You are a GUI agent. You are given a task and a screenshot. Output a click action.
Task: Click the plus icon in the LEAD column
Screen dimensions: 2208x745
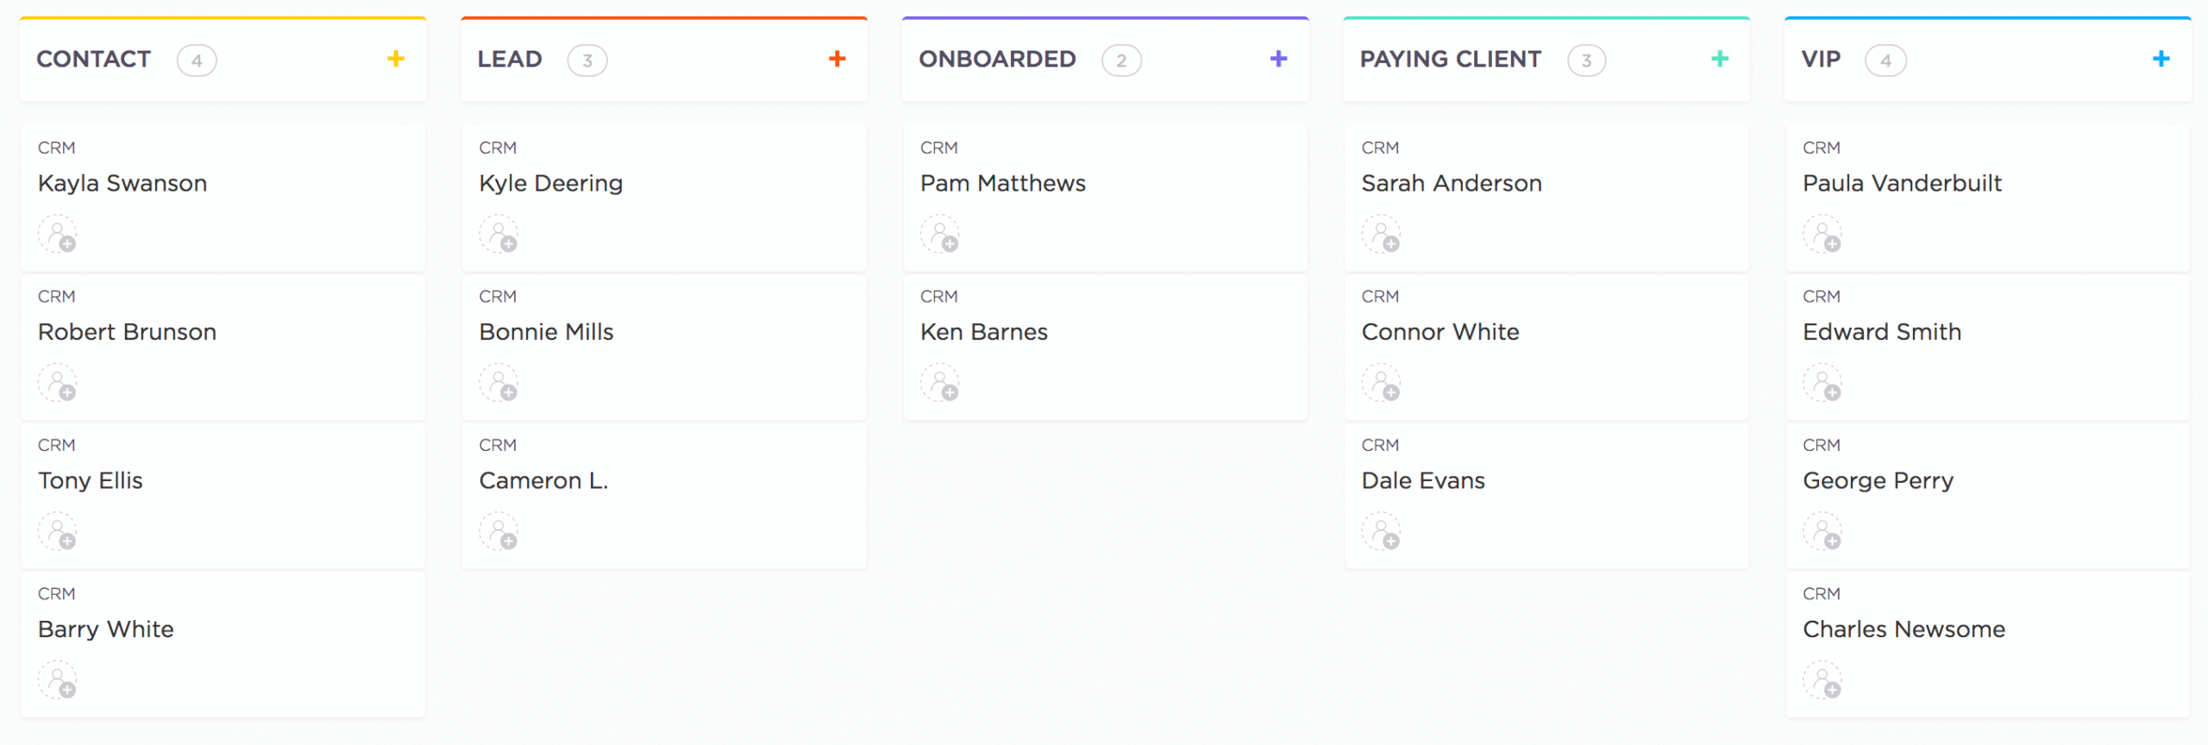click(x=837, y=59)
